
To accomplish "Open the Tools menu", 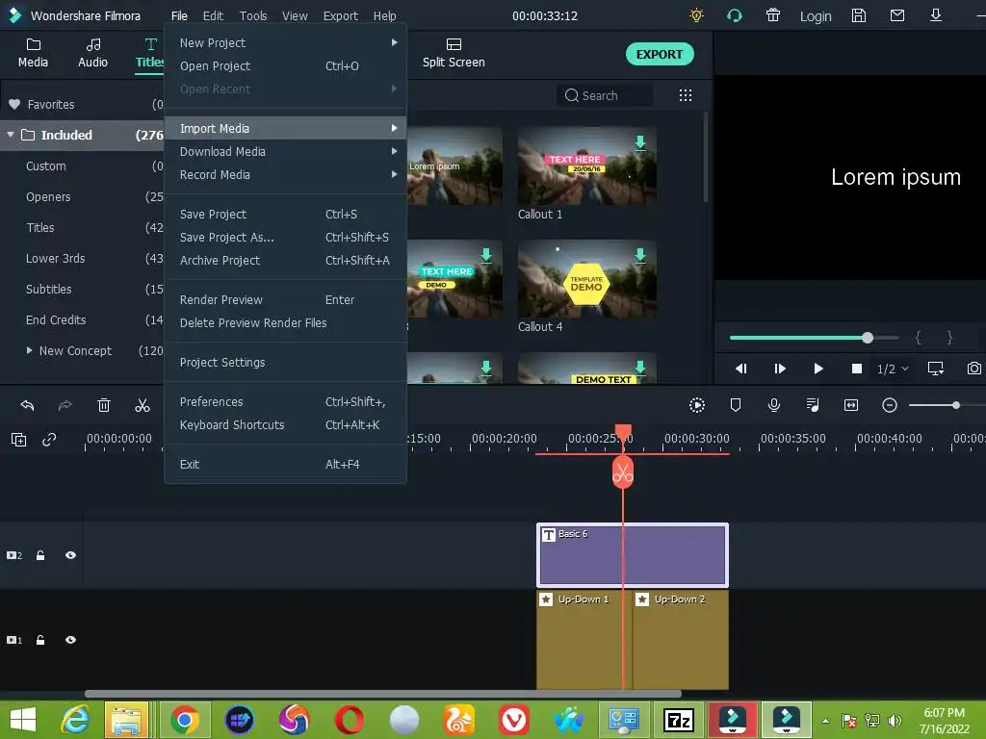I will point(253,15).
